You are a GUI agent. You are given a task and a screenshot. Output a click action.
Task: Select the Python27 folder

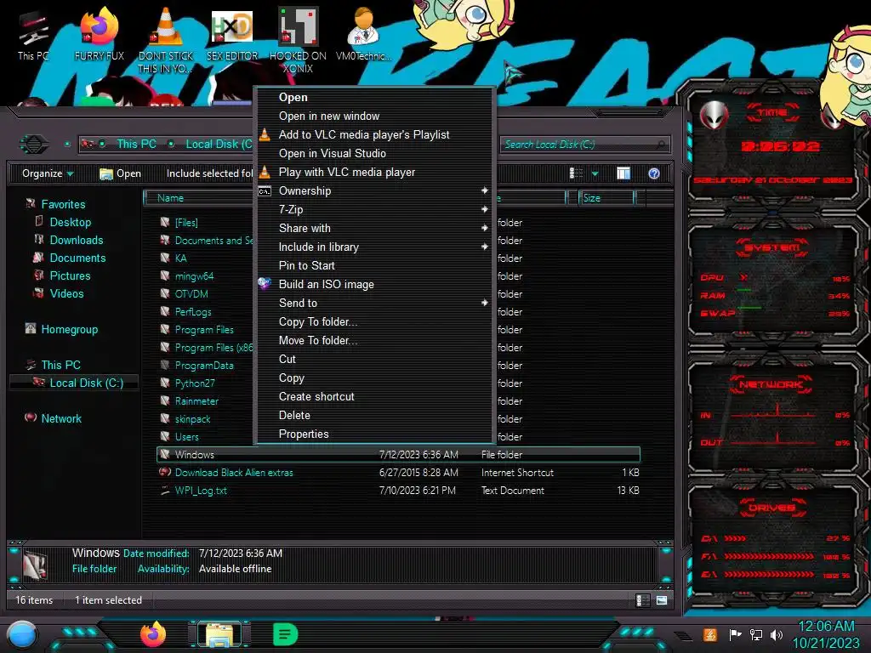(195, 383)
